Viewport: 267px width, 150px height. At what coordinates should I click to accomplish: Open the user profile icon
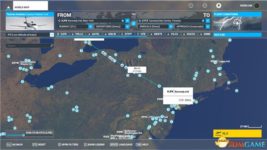205,5
